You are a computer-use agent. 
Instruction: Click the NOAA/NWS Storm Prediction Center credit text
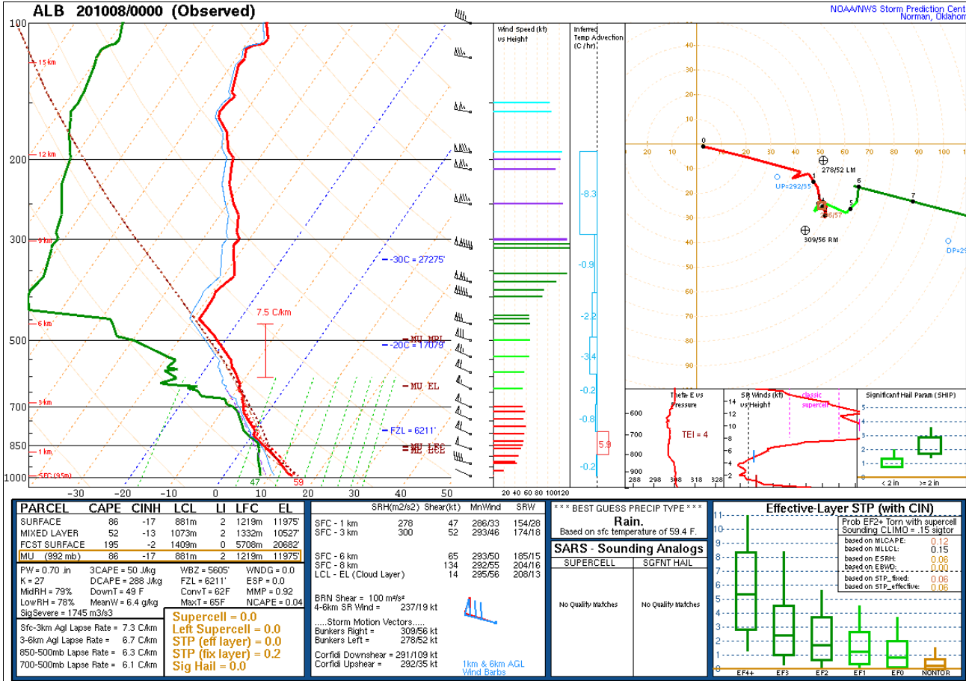tap(898, 8)
